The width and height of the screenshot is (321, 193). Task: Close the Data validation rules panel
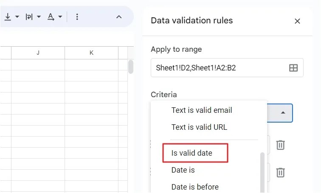pos(297,21)
